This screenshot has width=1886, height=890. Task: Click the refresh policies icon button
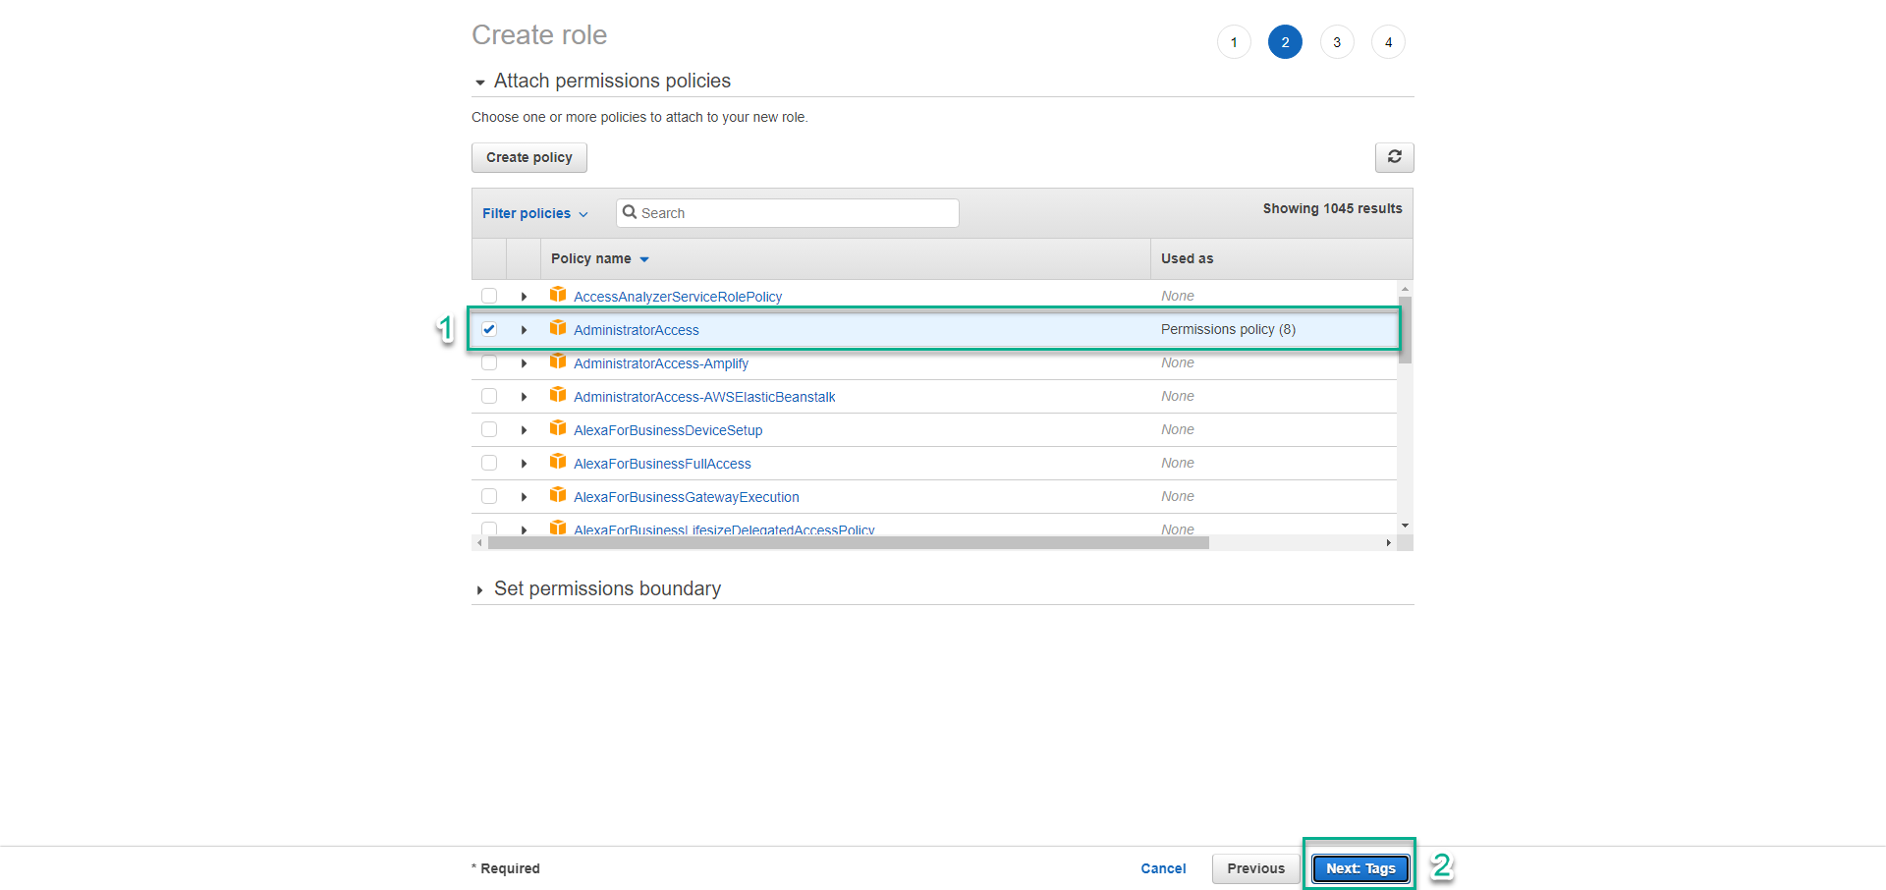point(1394,157)
